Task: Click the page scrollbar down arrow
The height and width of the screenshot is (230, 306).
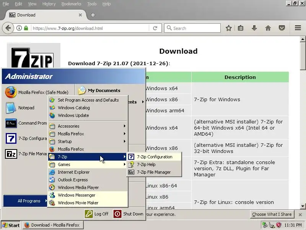Action: (x=303, y=206)
